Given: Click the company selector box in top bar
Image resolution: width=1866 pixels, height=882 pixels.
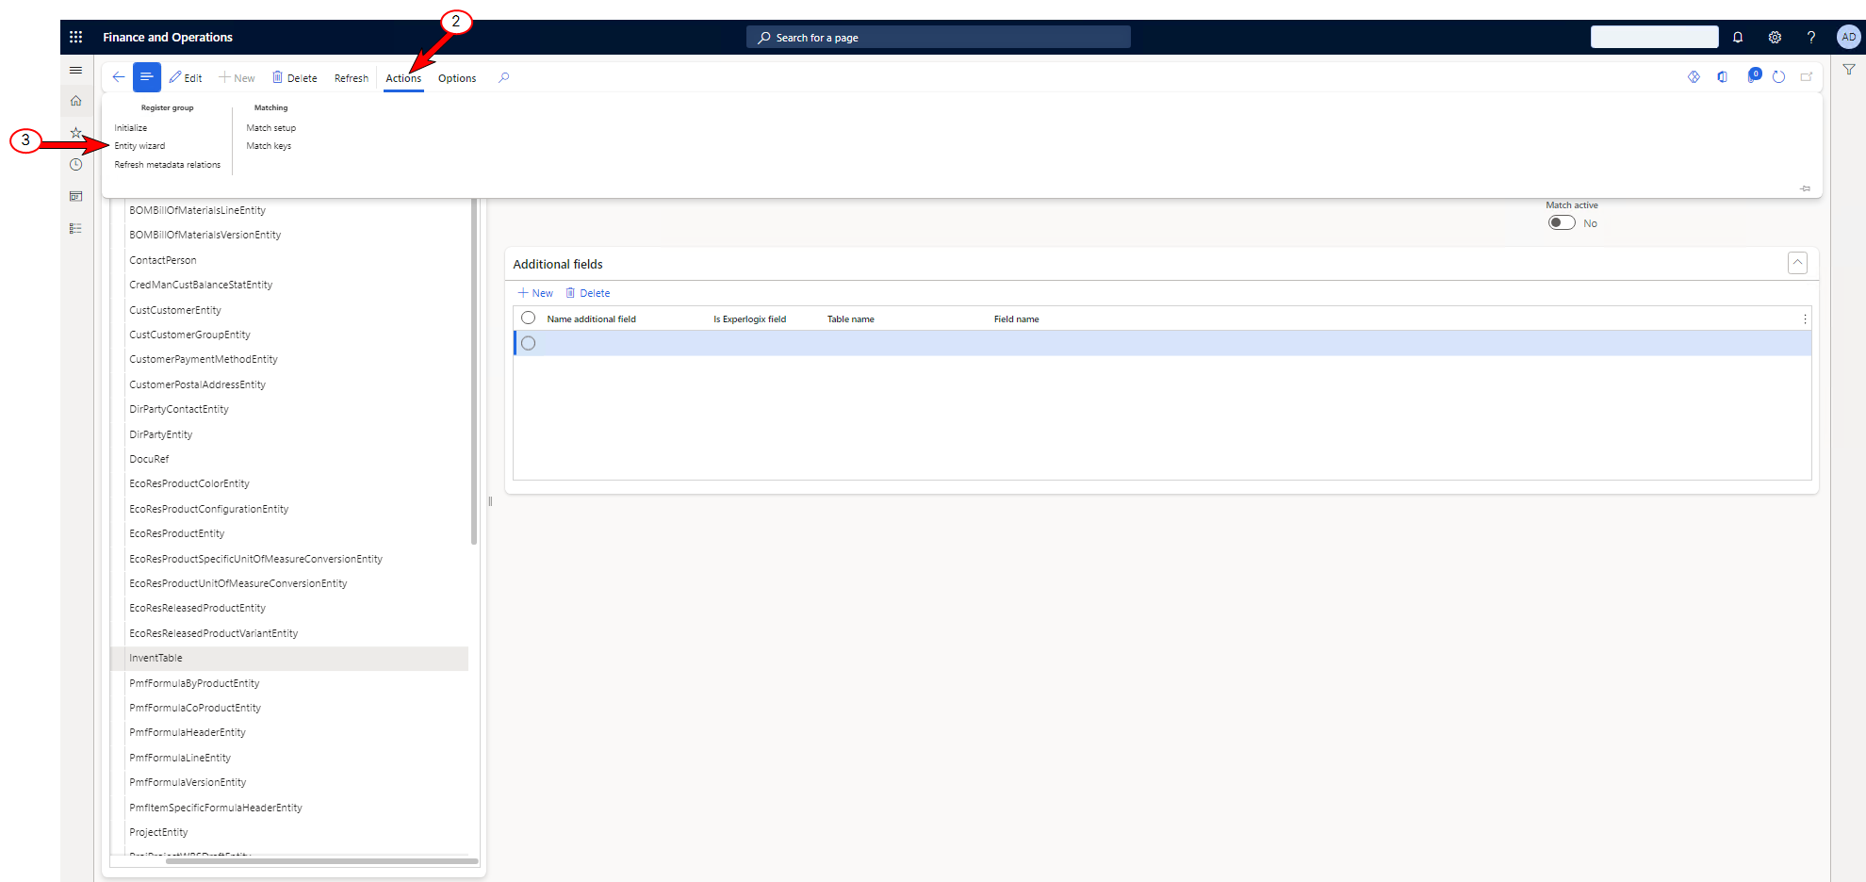Looking at the screenshot, I should click(1654, 37).
